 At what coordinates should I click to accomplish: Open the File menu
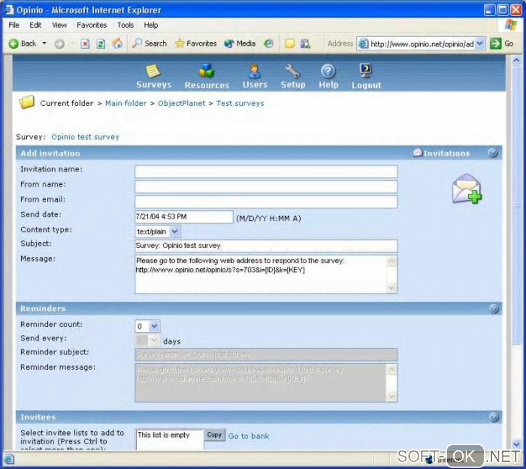(x=14, y=25)
